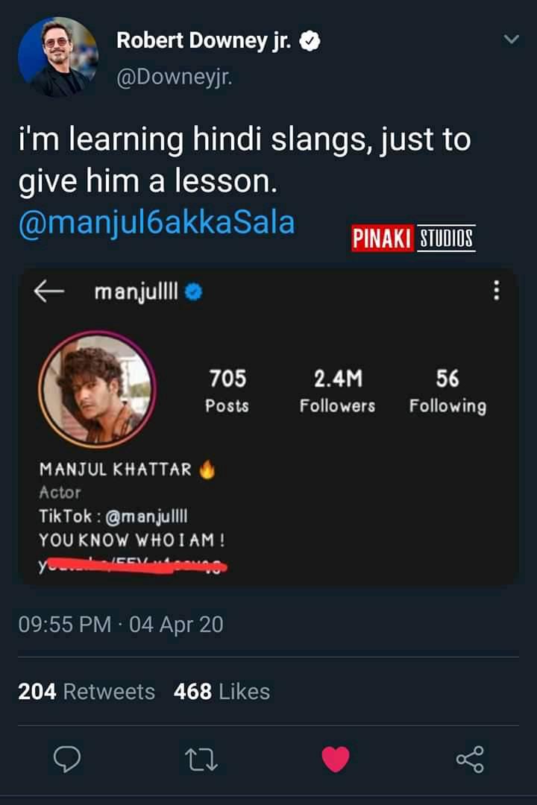The width and height of the screenshot is (537, 805).
Task: Open the three-dot menu on manjullll profile
Action: coord(497,290)
